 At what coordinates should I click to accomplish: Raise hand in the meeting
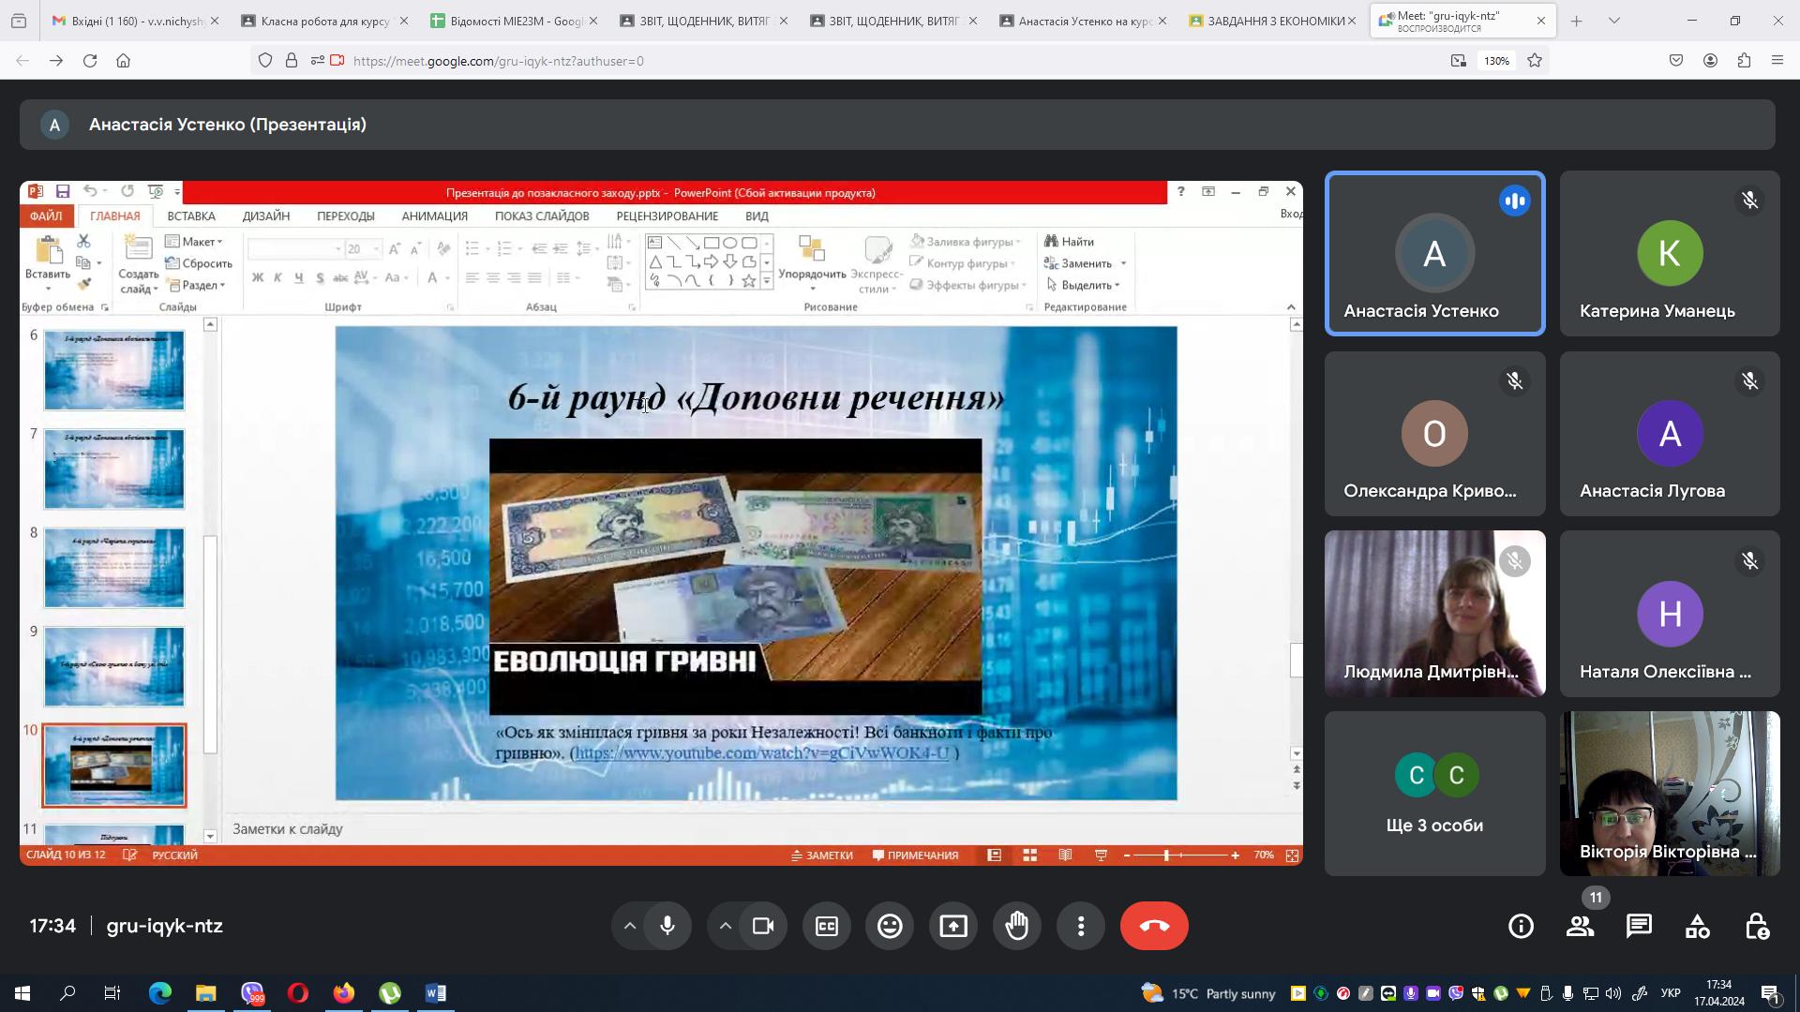(x=1017, y=926)
